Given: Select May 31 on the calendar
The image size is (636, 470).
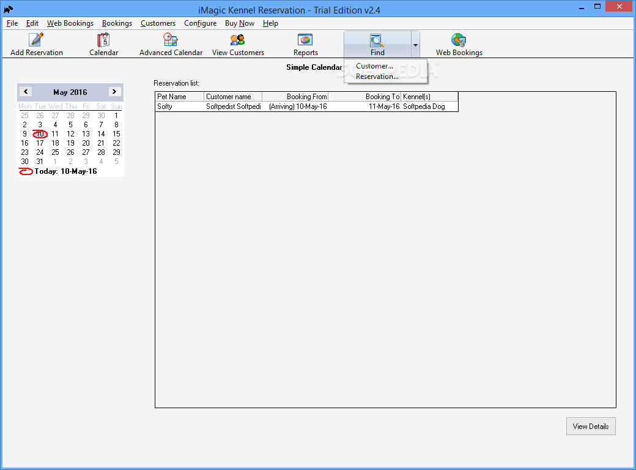Looking at the screenshot, I should [40, 162].
